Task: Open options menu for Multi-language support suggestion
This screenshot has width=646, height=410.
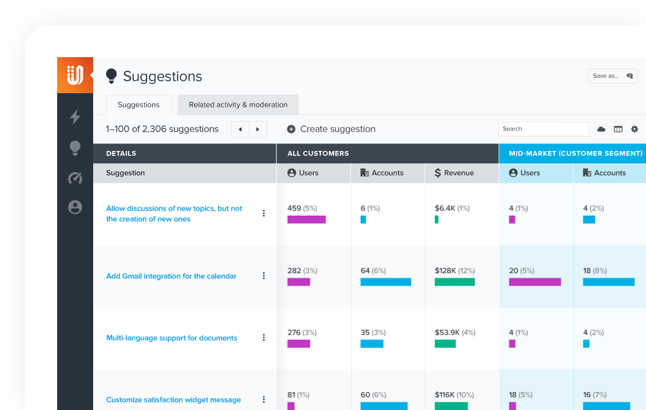Action: click(263, 337)
